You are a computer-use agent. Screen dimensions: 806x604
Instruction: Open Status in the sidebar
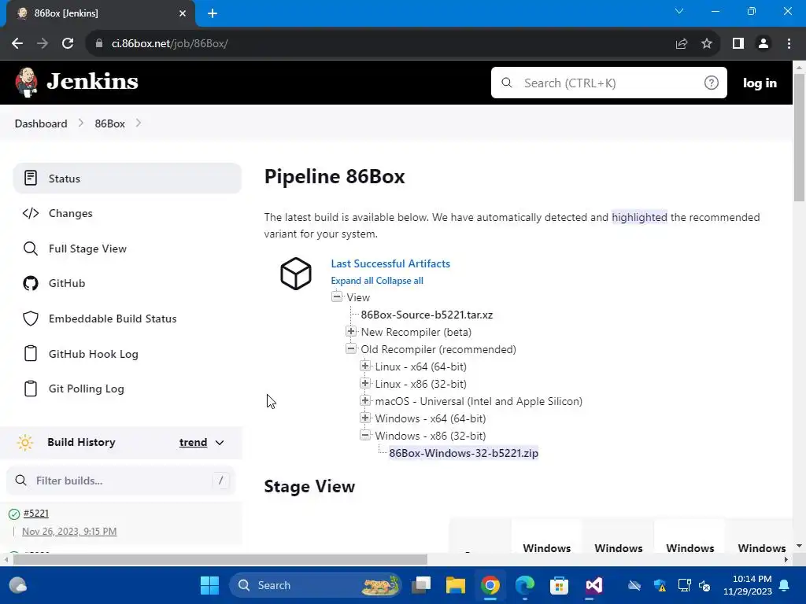tap(127, 179)
